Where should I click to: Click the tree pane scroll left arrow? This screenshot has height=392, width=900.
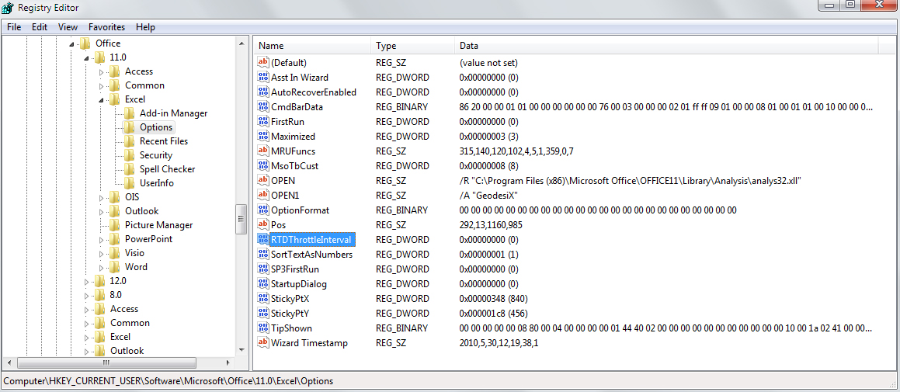(9, 363)
